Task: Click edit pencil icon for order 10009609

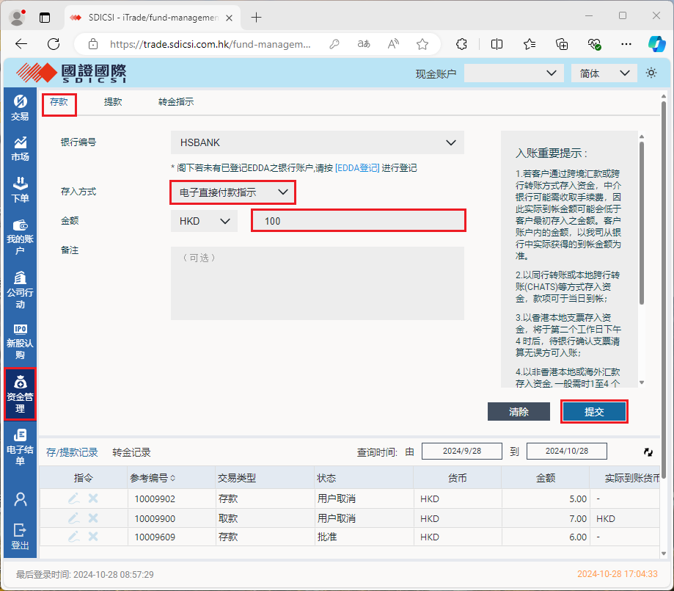Action: (x=73, y=537)
